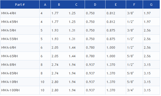
Task: Select the HWA-4RH part number cell
Action: [x=9, y=13]
